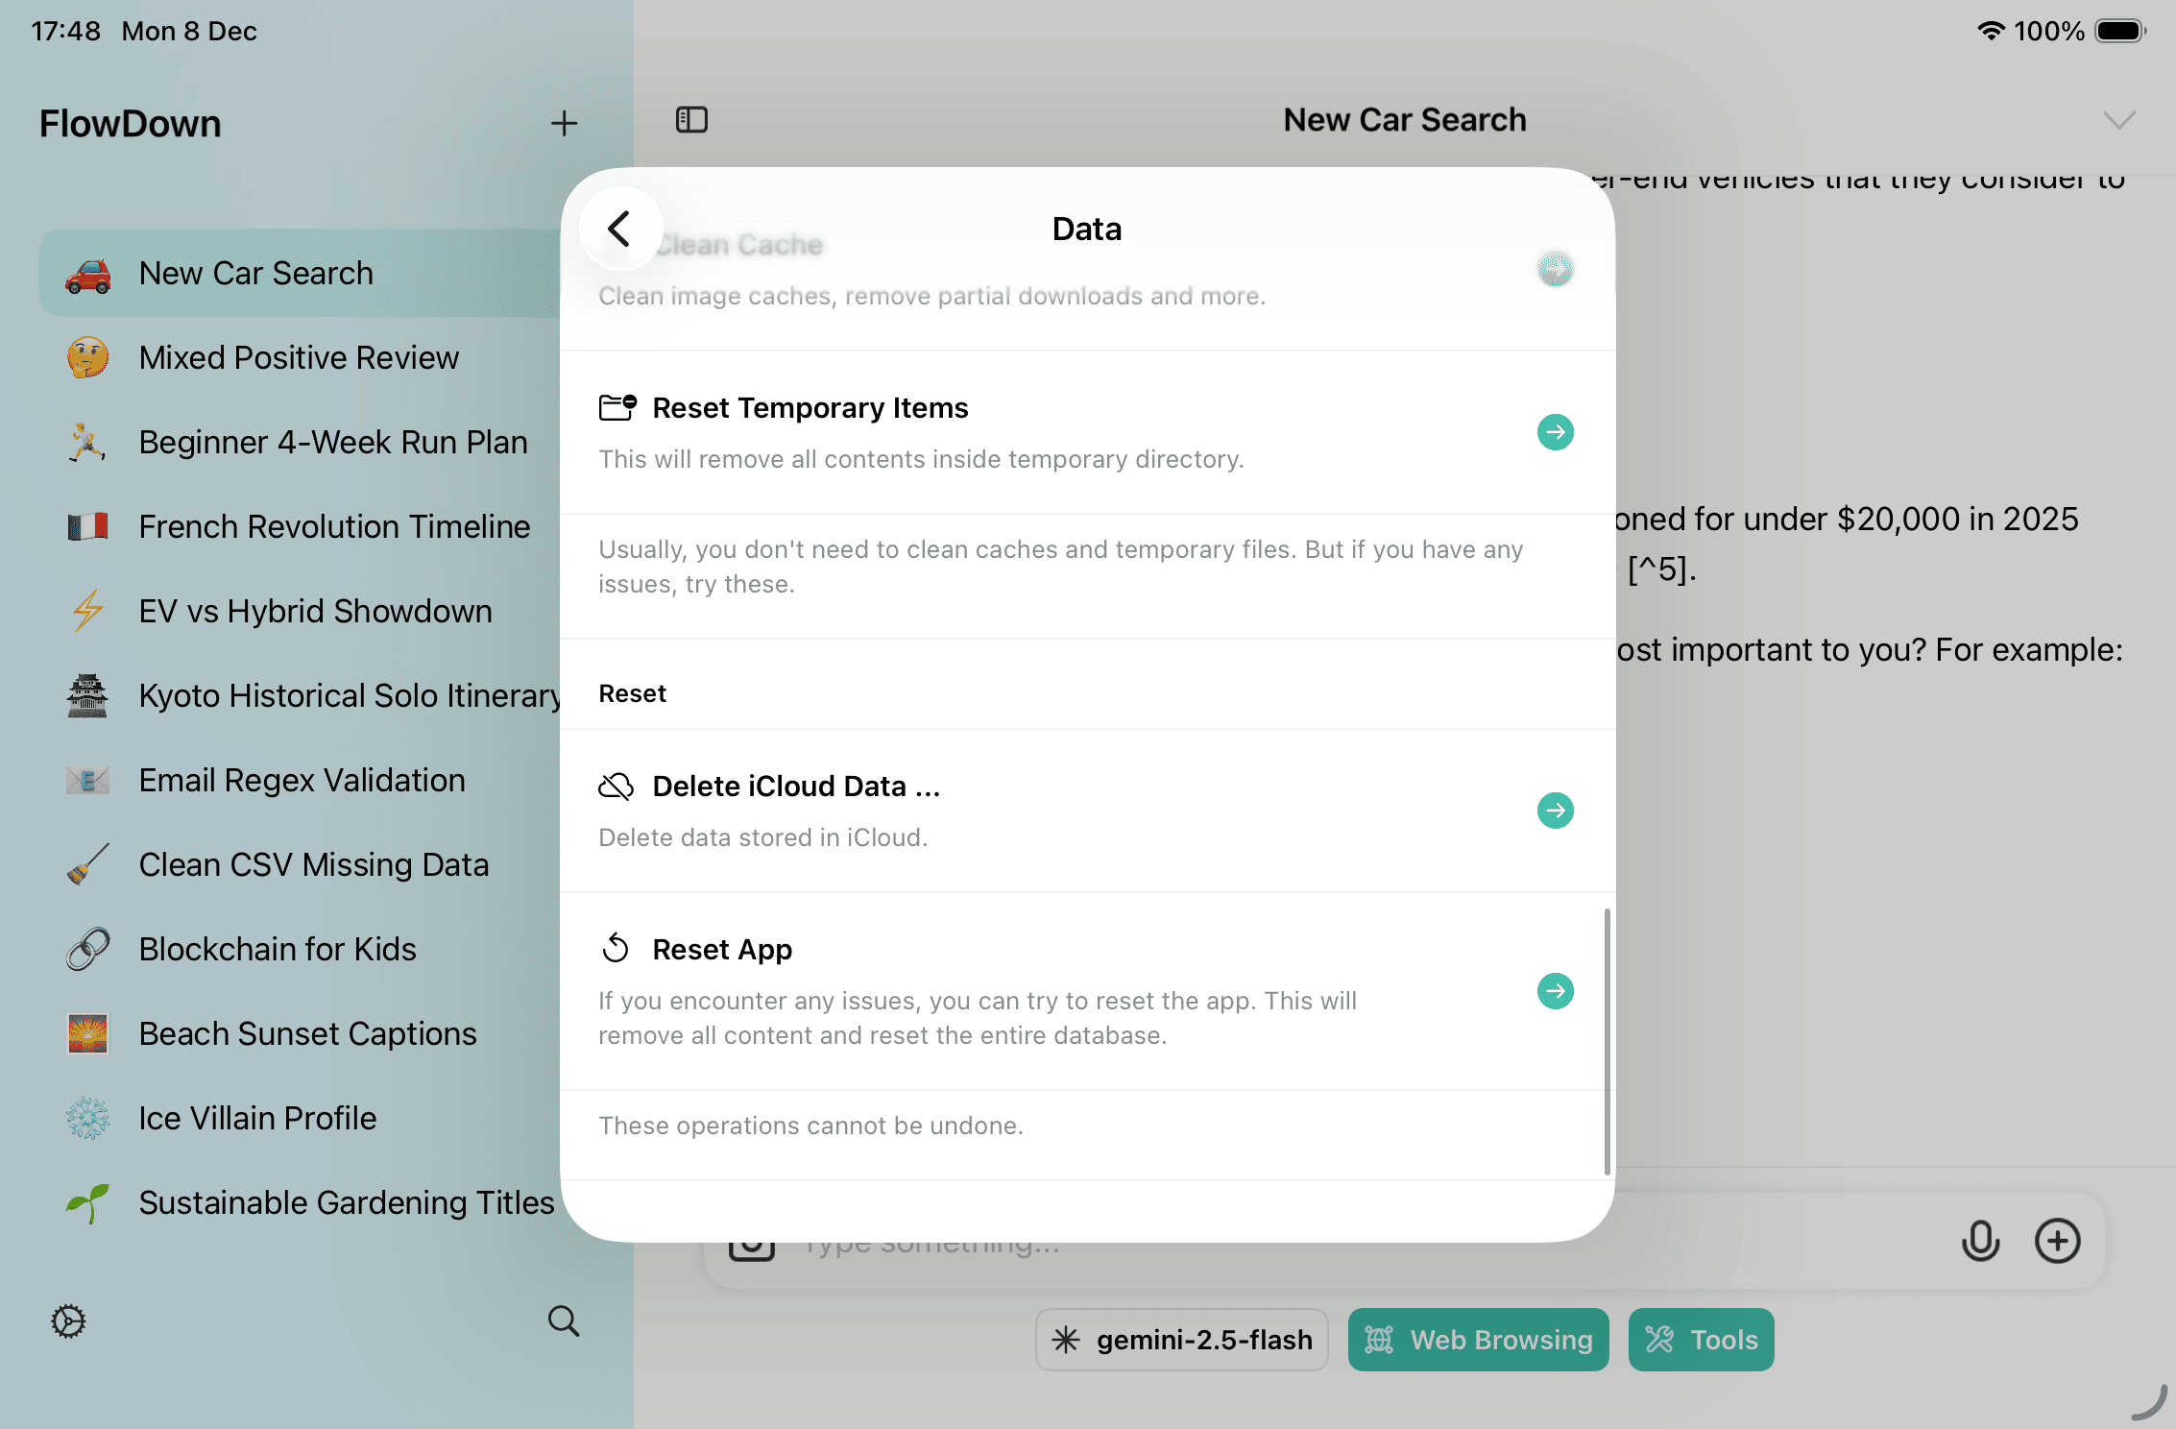The width and height of the screenshot is (2176, 1429).
Task: Click the camera icon in the message bar
Action: coord(753,1242)
